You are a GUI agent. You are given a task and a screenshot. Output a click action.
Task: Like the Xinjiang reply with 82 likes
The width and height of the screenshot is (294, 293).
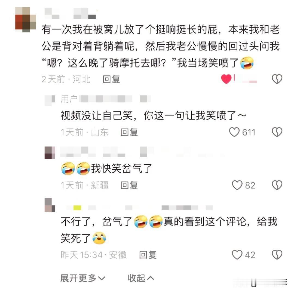point(237,185)
